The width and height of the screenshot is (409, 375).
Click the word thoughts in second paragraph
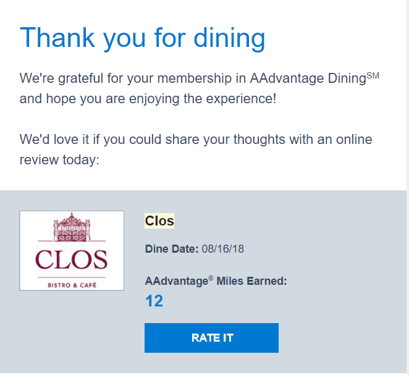[259, 139]
